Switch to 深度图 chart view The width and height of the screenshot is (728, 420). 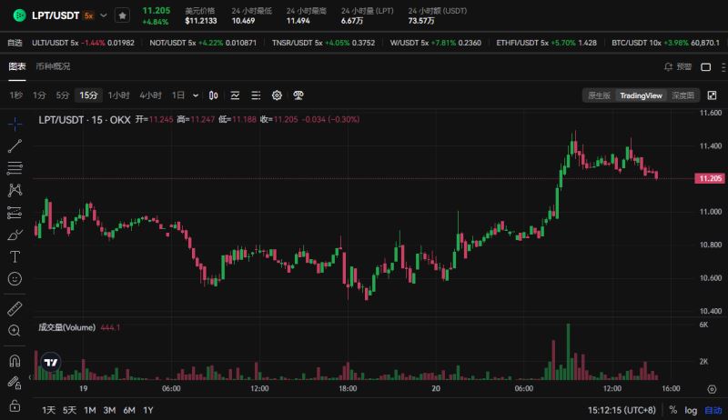point(683,95)
